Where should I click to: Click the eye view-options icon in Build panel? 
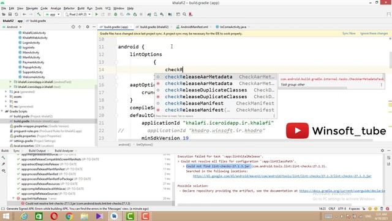coord(4,171)
